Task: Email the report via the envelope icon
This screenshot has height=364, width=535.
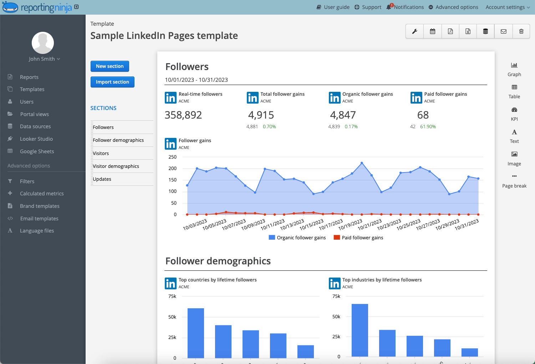Action: pos(503,31)
